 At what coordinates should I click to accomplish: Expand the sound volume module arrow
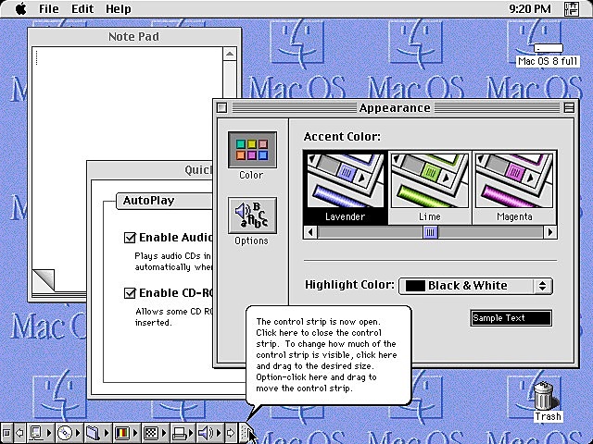point(221,432)
